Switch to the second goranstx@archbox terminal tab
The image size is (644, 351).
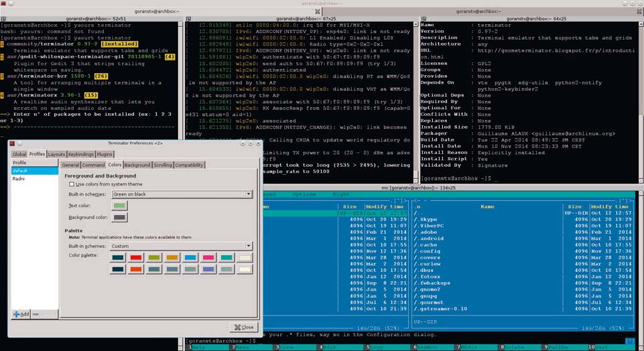(478, 11)
